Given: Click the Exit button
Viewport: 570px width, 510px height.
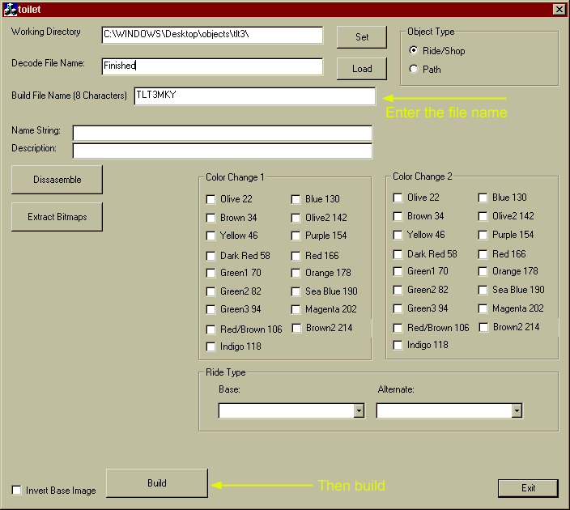Looking at the screenshot, I should [528, 488].
